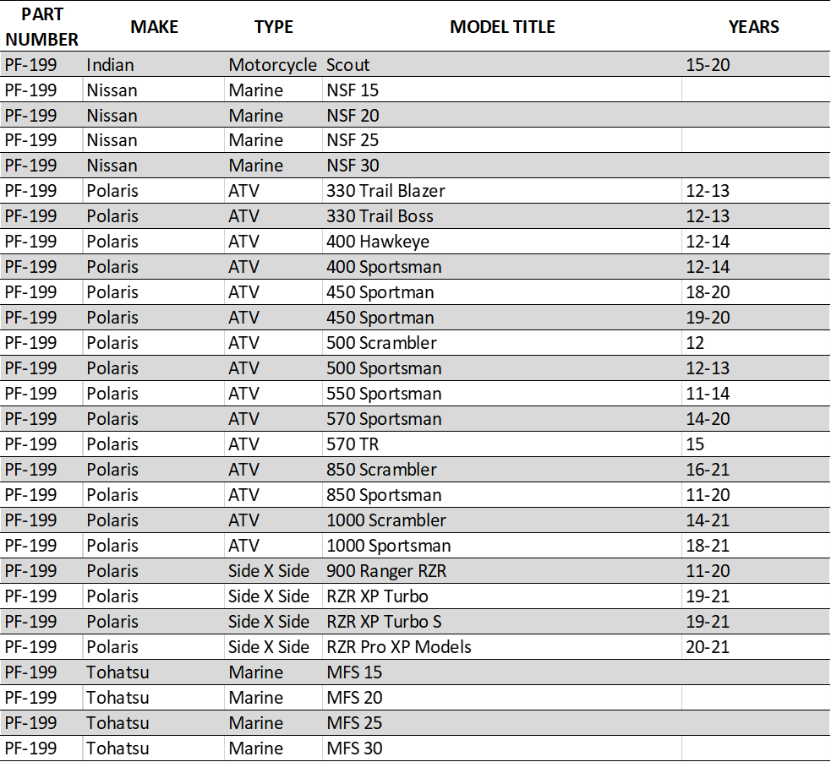Image resolution: width=831 pixels, height=762 pixels.
Task: Click the 18-20 years cell for 450 Sportman
Action: click(x=756, y=292)
